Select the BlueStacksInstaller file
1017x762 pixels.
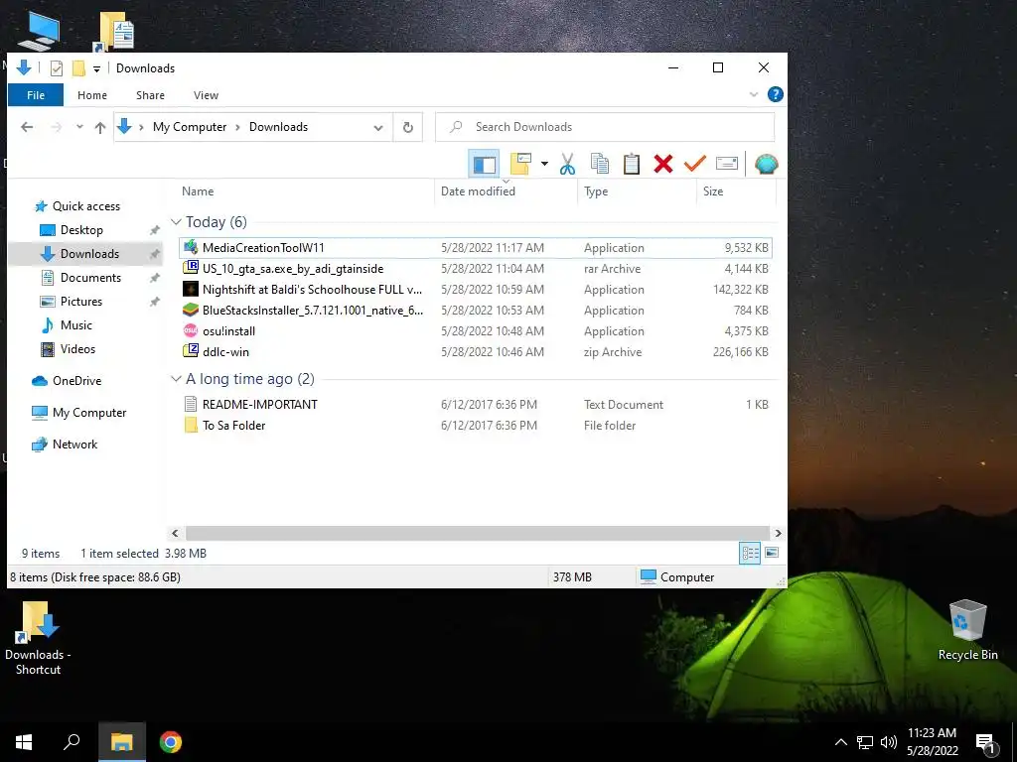(x=476, y=310)
